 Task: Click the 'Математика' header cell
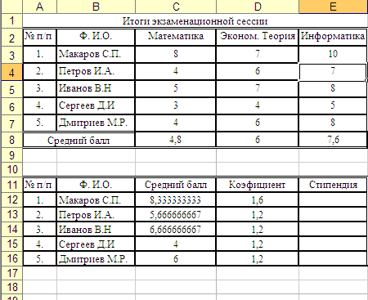(x=176, y=37)
